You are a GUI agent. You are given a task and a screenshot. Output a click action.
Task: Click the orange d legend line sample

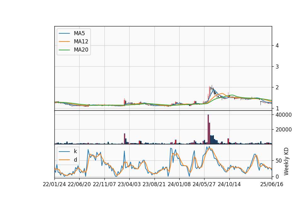click(64, 160)
